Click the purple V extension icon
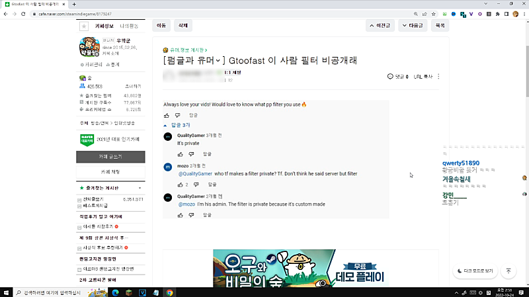 tap(471, 14)
